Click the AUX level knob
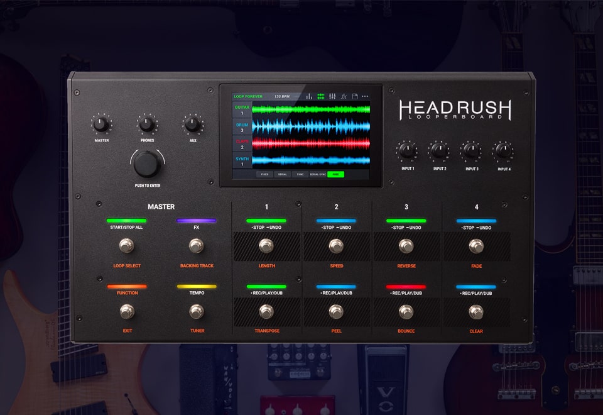This screenshot has height=415, width=603. tap(192, 124)
